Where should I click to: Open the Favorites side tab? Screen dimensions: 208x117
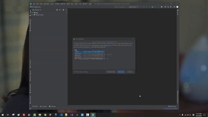(x=30, y=100)
